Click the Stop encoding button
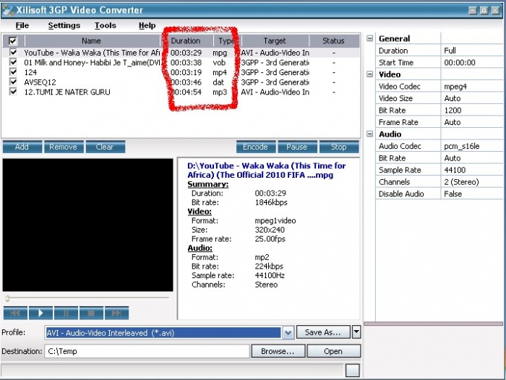This screenshot has height=380, width=506. click(x=339, y=147)
